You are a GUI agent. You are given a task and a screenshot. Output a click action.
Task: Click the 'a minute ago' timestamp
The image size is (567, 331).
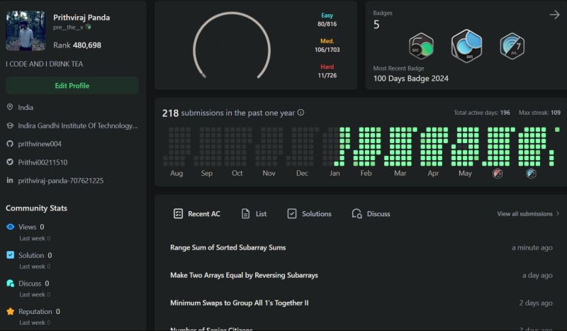(532, 247)
